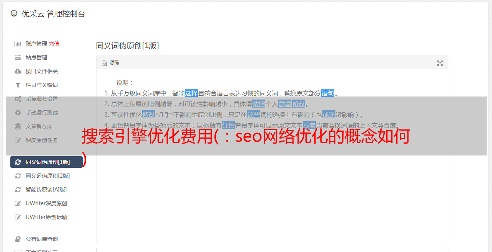
Task: Click the gear icon beside 优采云 管理控制台
Action: click(14, 13)
